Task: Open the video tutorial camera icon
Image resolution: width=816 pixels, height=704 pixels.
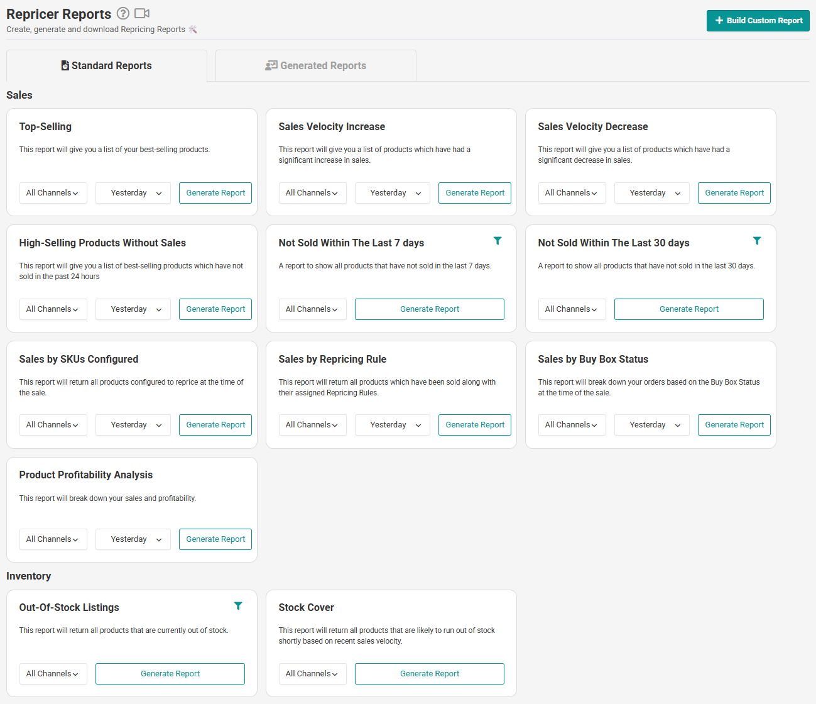Action: pos(142,13)
